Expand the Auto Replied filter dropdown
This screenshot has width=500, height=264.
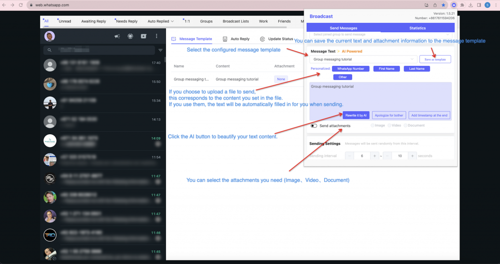click(x=160, y=21)
